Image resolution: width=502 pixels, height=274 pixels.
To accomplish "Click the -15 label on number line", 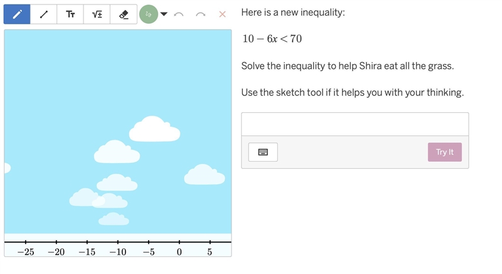I will tap(87, 252).
